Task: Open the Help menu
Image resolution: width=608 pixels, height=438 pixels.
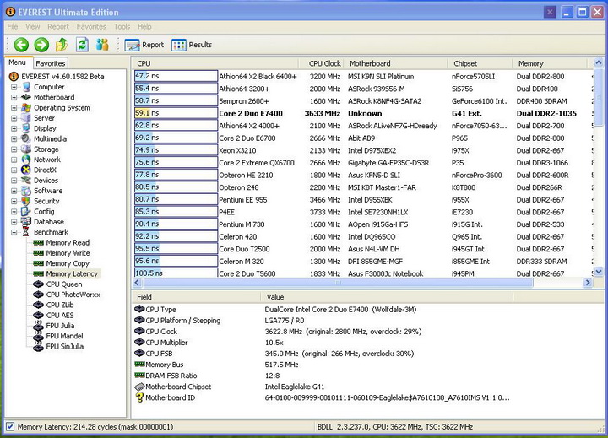Action: (x=144, y=26)
